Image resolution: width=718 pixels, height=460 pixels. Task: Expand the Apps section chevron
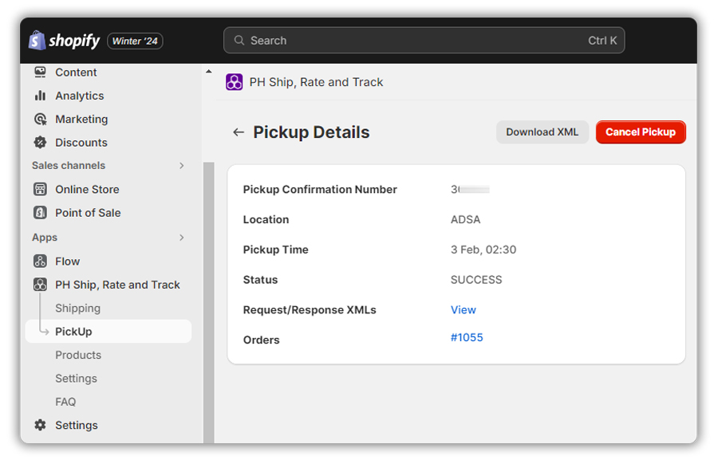pos(182,237)
